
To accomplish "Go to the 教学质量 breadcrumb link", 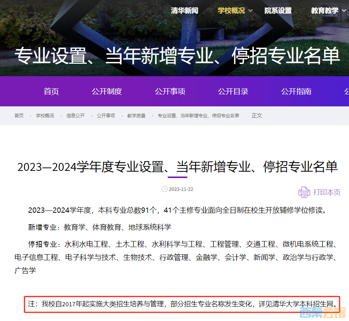I will pos(136,115).
